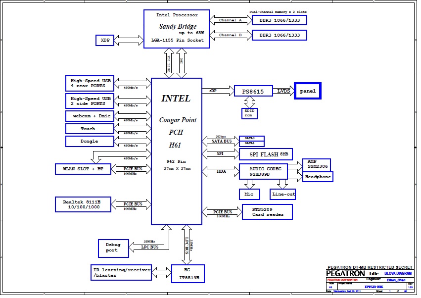The image size is (421, 298).
Task: Click the Dongle block
Action: pos(90,142)
